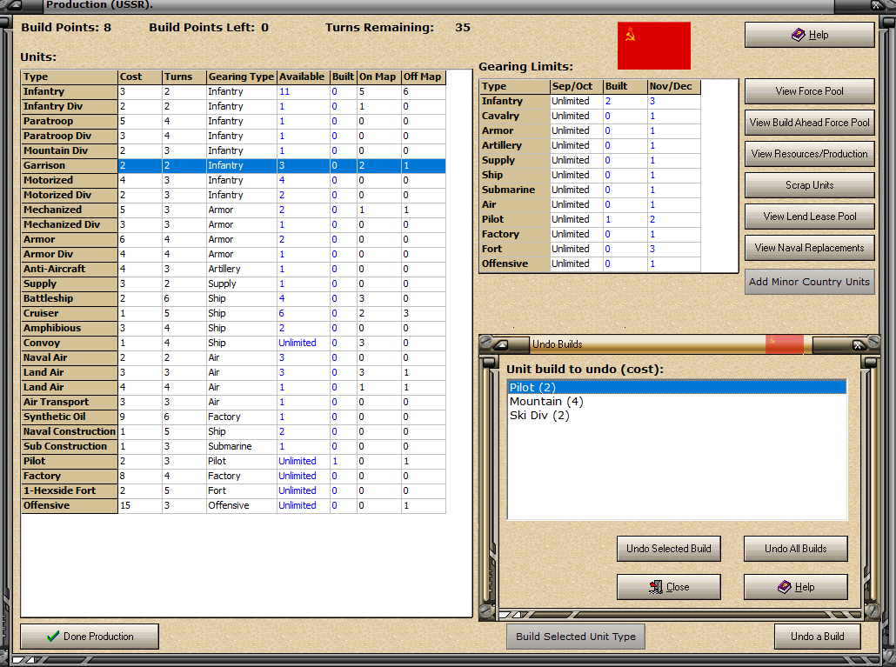Click the Soviet flag image
Viewport: 896px width, 667px height.
coord(653,46)
